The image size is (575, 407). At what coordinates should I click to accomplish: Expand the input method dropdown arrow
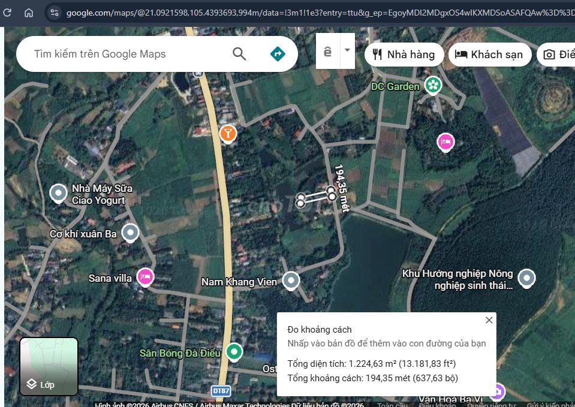pyautogui.click(x=347, y=50)
